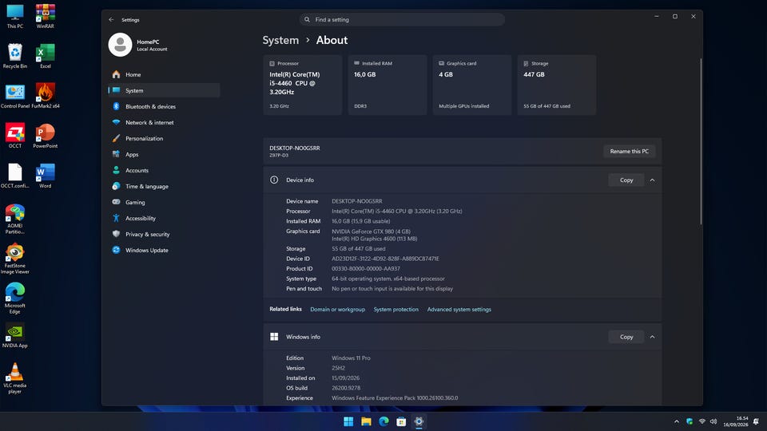Click Rename this PC button

[x=629, y=152]
